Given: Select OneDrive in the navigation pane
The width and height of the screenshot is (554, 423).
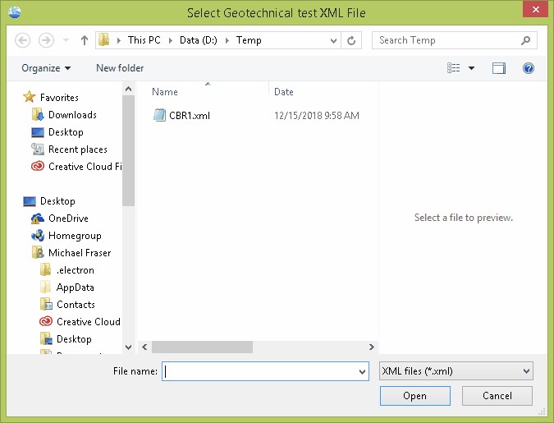Looking at the screenshot, I should (68, 218).
